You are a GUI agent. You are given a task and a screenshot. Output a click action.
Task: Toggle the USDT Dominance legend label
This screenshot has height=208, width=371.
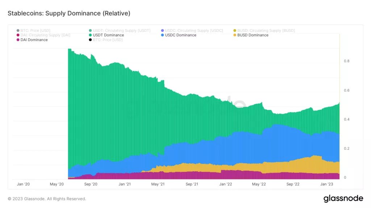click(x=108, y=35)
